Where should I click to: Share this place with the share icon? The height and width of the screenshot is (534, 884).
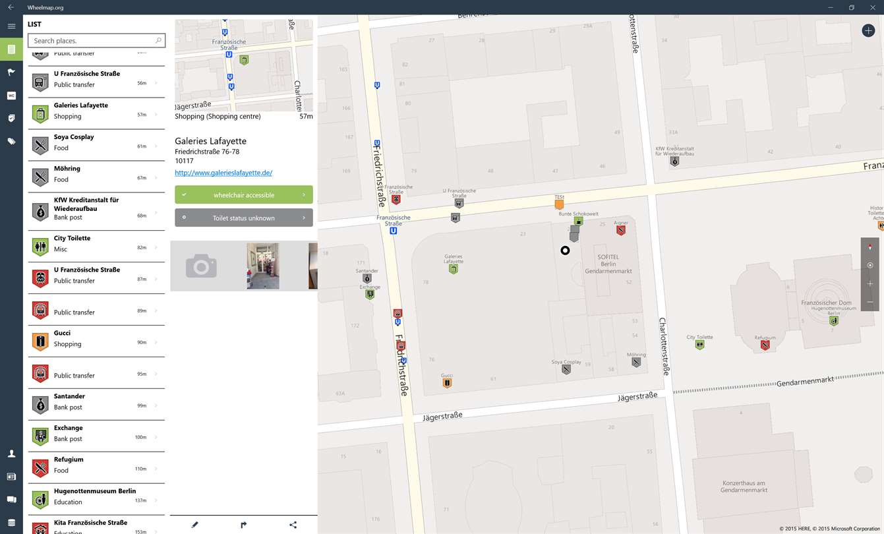point(293,525)
